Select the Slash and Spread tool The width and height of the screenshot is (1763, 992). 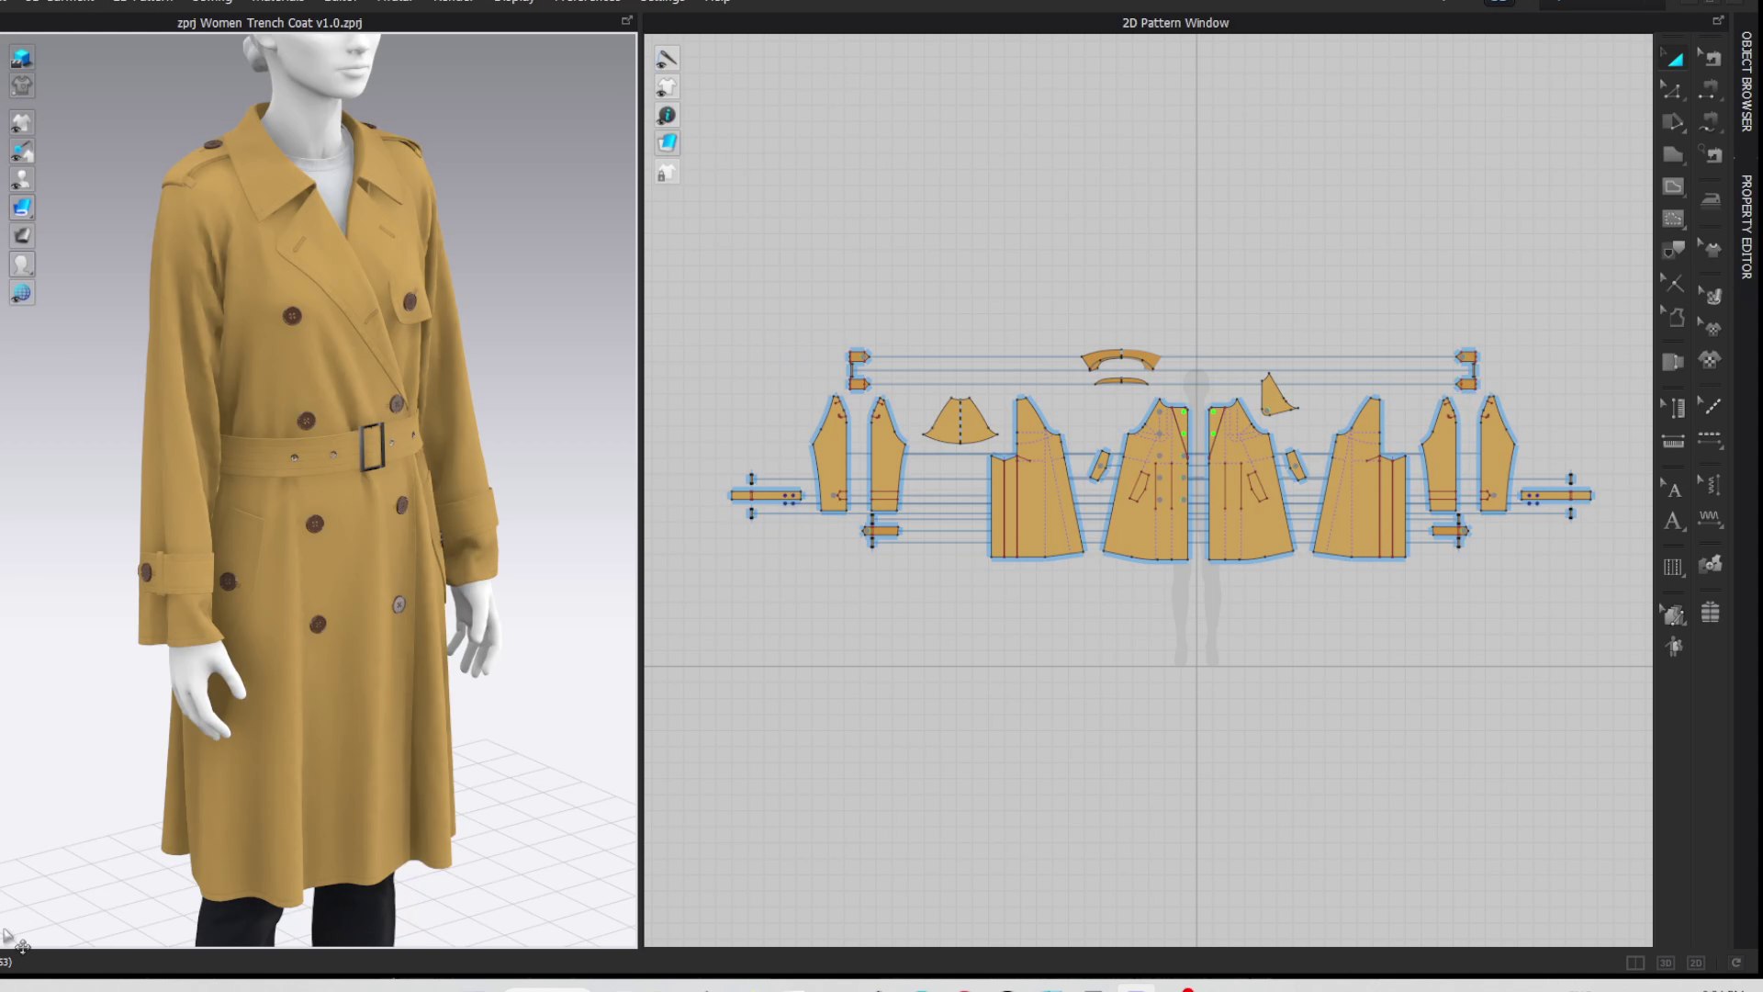click(1673, 283)
